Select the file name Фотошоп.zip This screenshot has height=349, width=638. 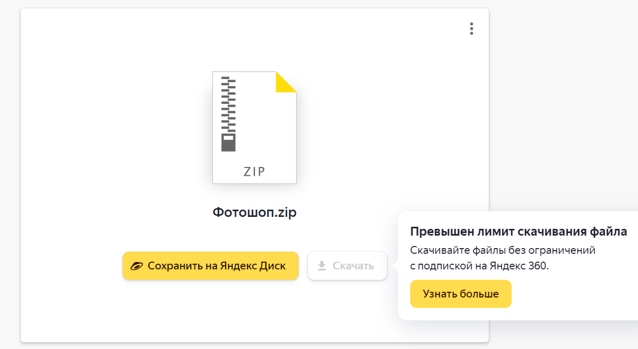coord(254,212)
